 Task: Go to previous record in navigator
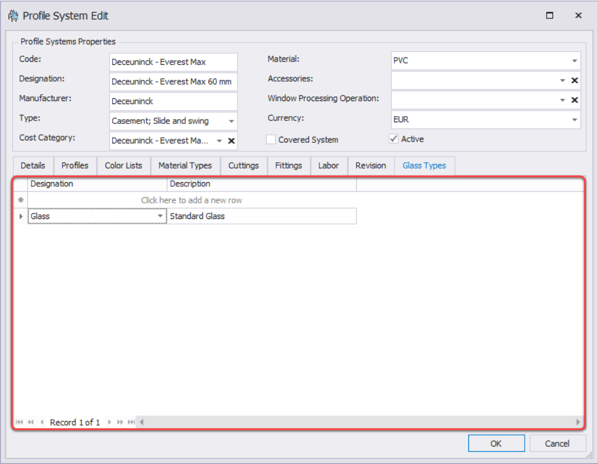coord(42,422)
